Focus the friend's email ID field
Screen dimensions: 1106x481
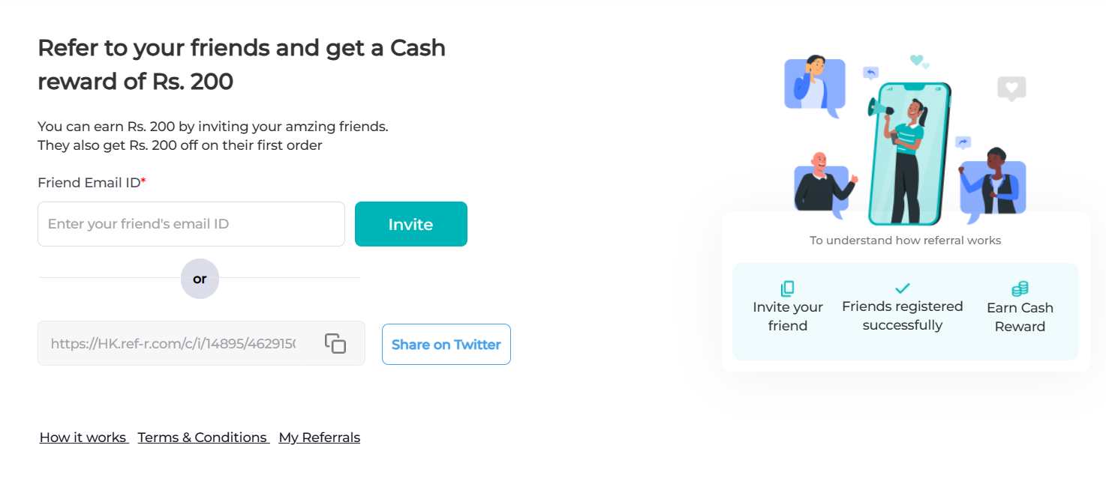[x=191, y=224]
